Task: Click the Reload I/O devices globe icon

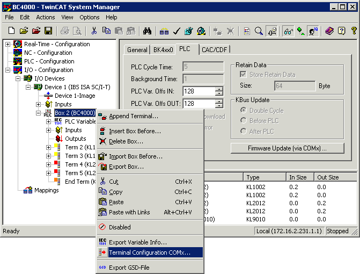Action: click(x=201, y=31)
